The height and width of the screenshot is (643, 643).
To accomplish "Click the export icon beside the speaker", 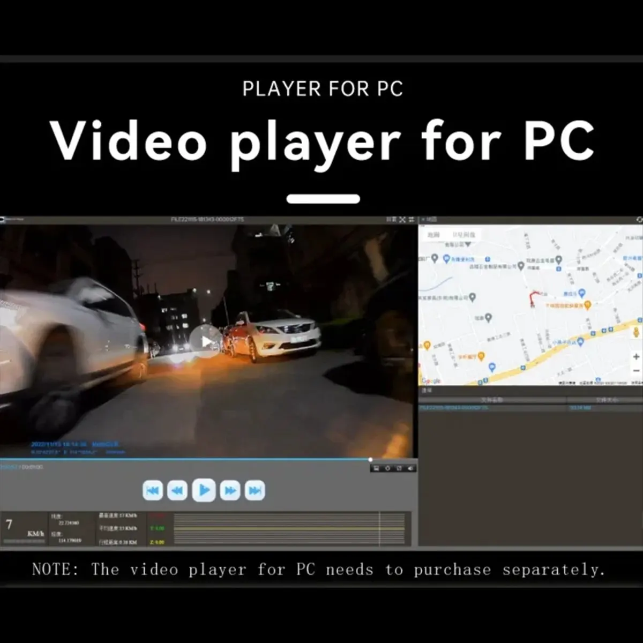I will [399, 468].
